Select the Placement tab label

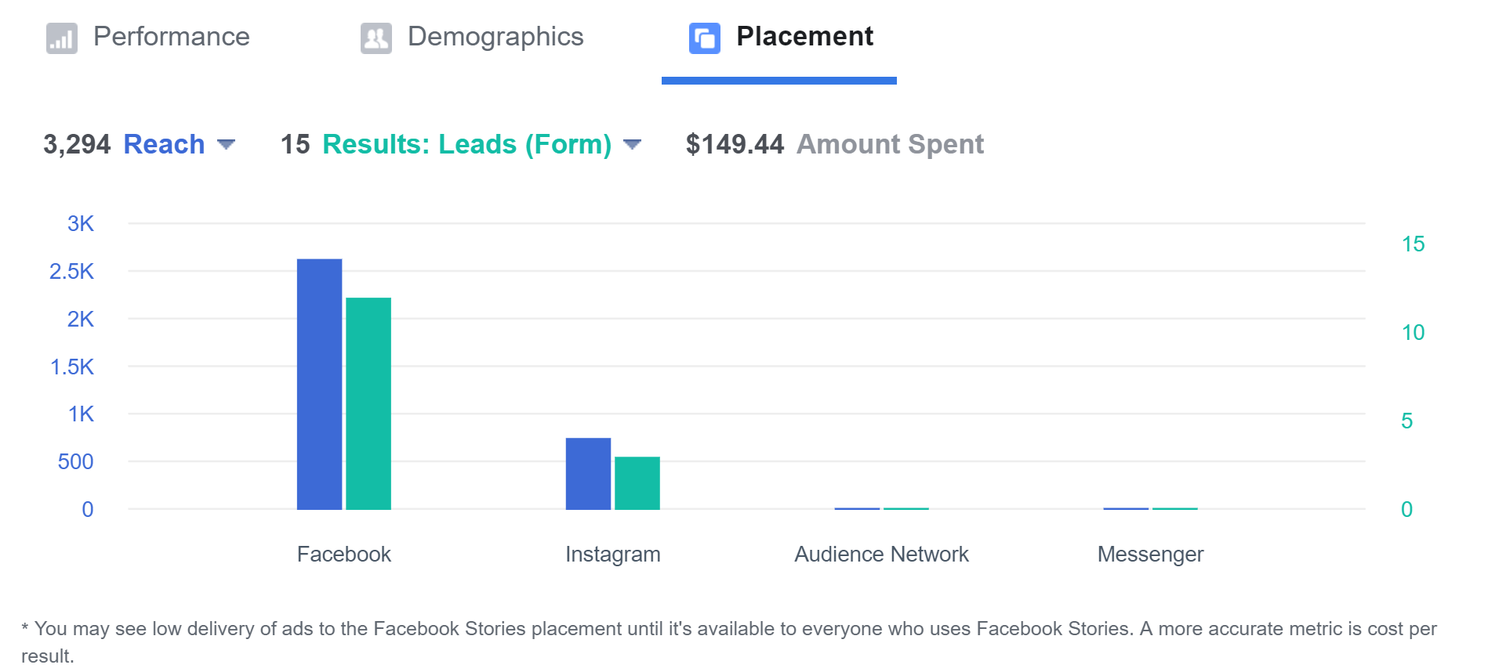click(804, 37)
